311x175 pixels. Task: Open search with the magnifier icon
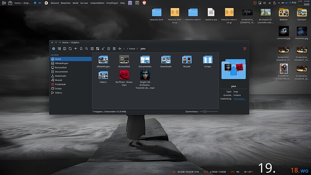point(87,49)
